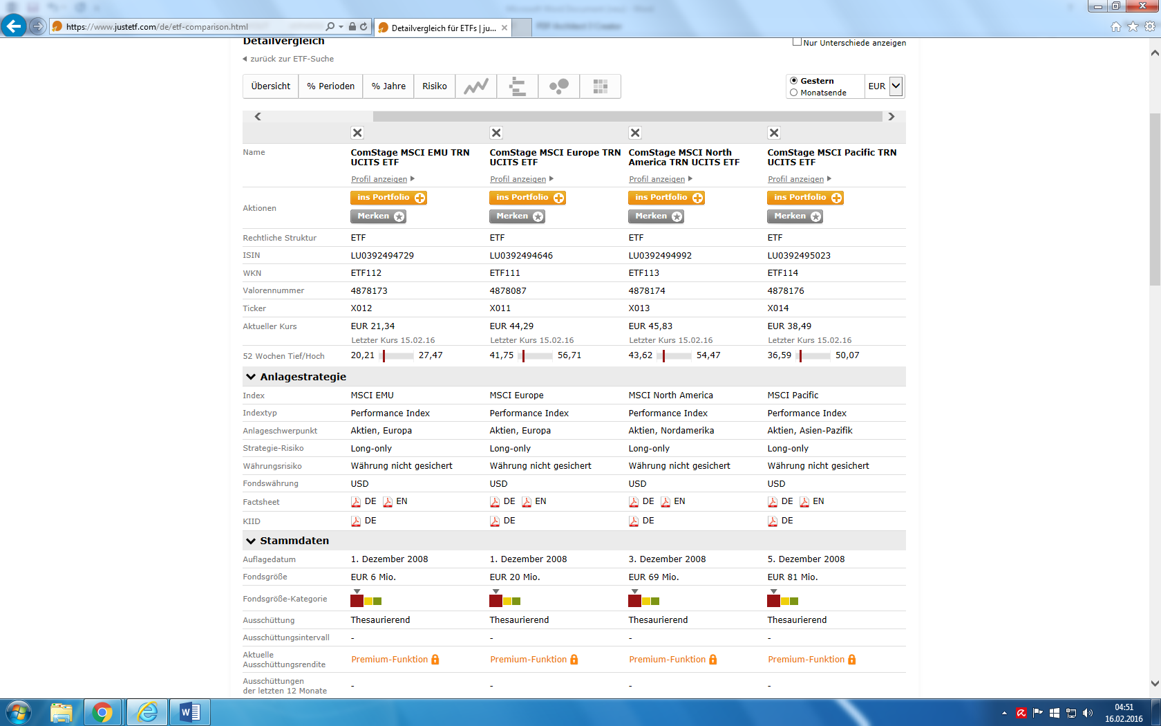Add MSCI Europe ETF ins Portfolio
This screenshot has width=1161, height=726.
(527, 198)
